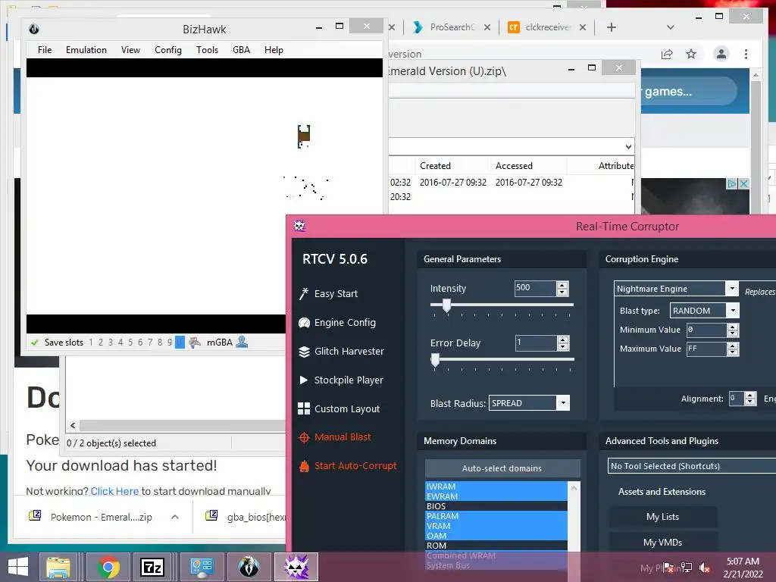The image size is (776, 582).
Task: Open the Tools menu in BizHawk
Action: [x=207, y=50]
